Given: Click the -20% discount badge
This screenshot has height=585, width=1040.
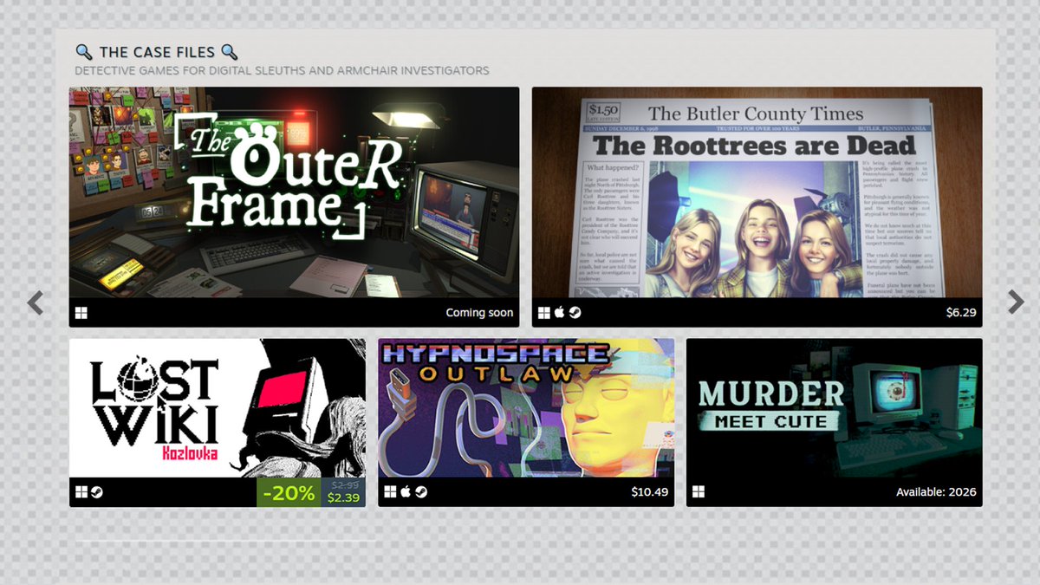Looking at the screenshot, I should tap(289, 492).
